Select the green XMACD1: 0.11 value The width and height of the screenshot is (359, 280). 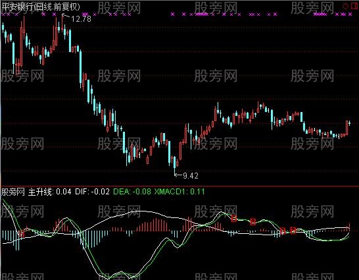click(179, 192)
